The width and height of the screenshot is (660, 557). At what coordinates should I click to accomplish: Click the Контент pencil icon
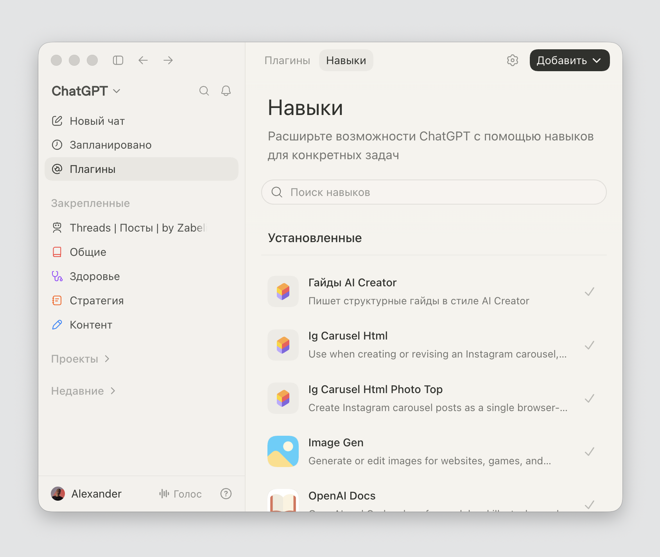coord(57,325)
